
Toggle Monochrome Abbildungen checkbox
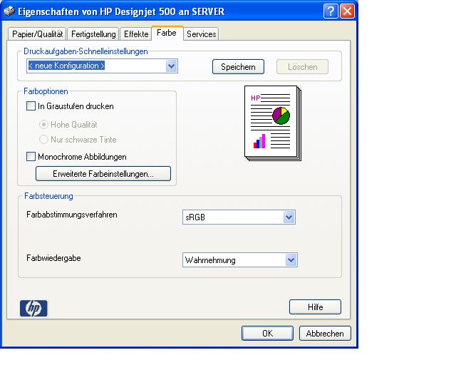pos(31,157)
